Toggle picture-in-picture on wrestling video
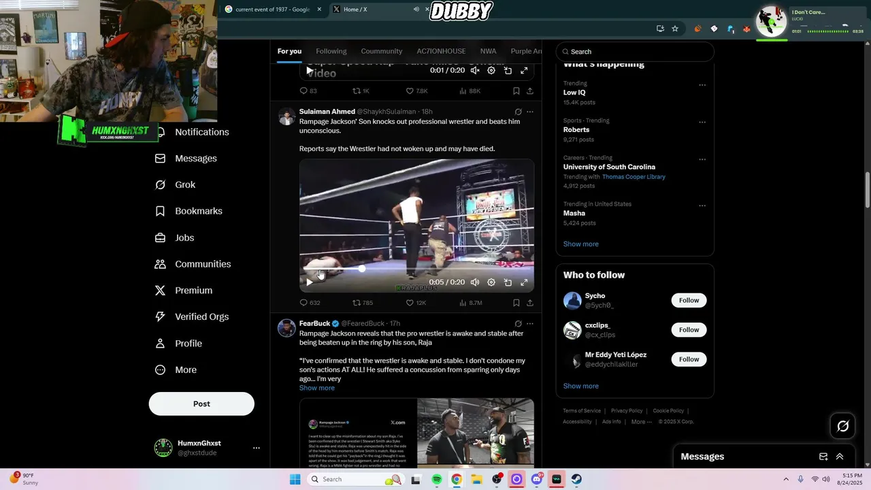Image resolution: width=871 pixels, height=490 pixels. point(508,282)
